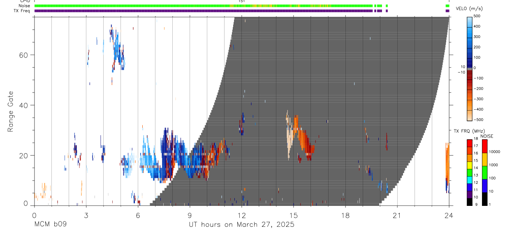Click the purple 10–11 MHz frequency swatch
Image resolution: width=505 pixels, height=233 pixels.
[470, 194]
